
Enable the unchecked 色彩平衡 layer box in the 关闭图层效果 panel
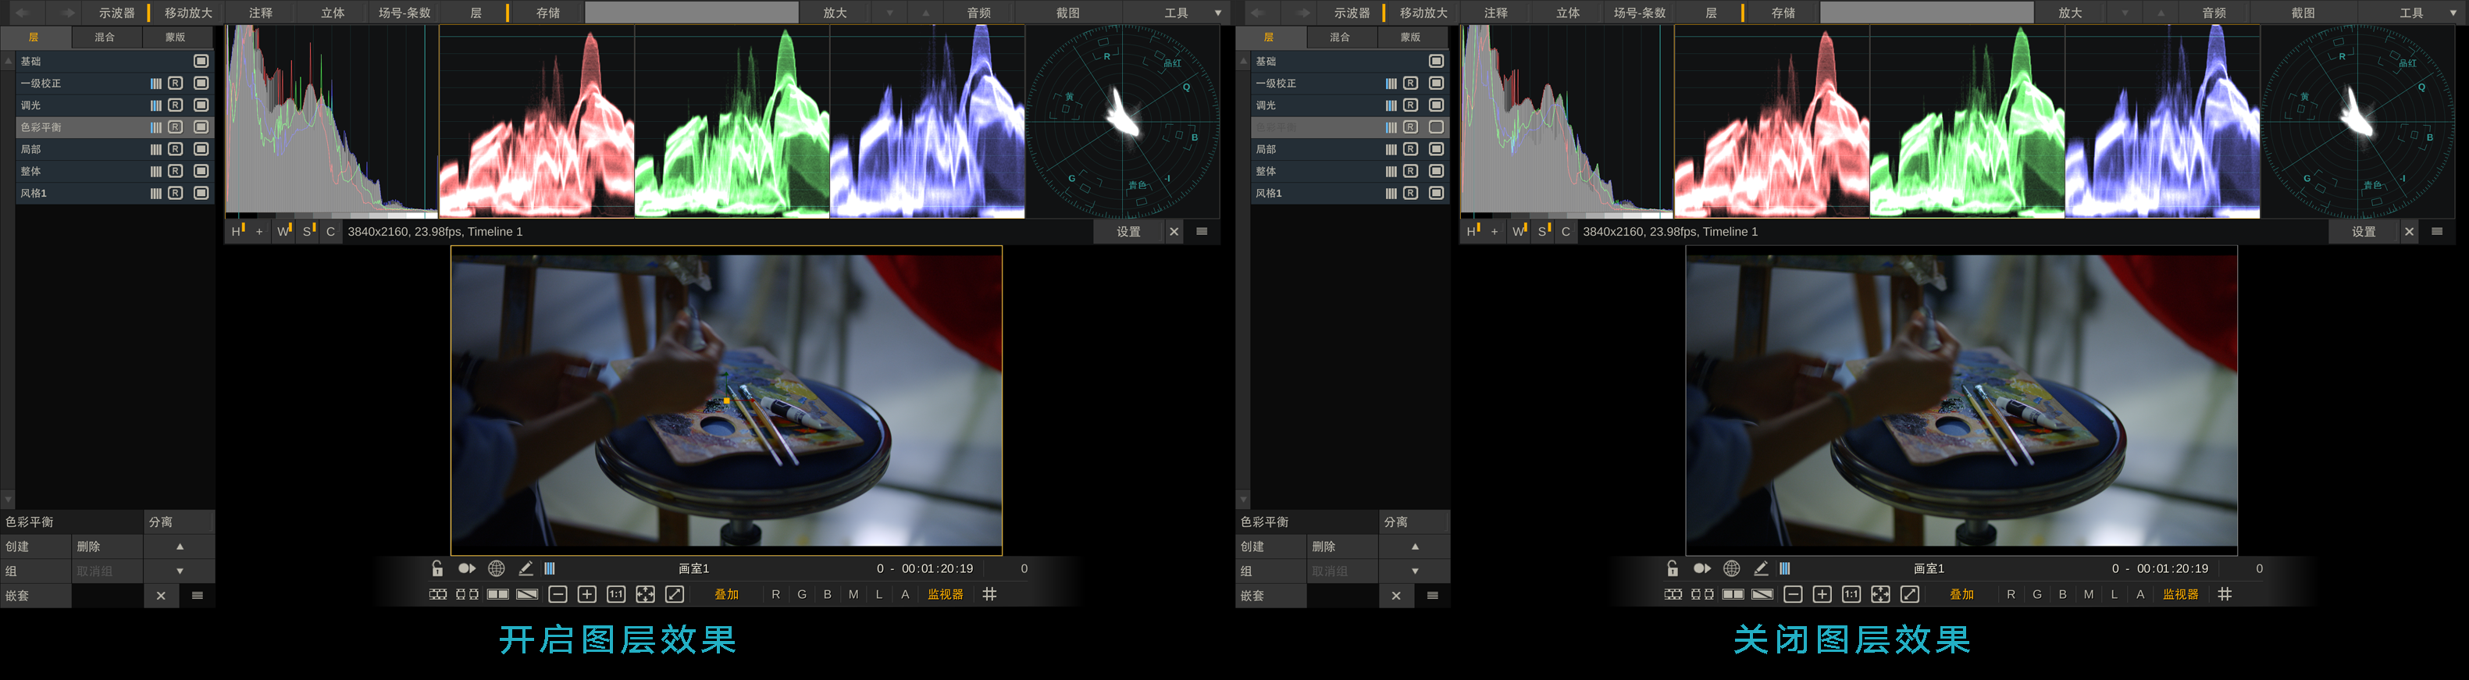pos(1436,127)
